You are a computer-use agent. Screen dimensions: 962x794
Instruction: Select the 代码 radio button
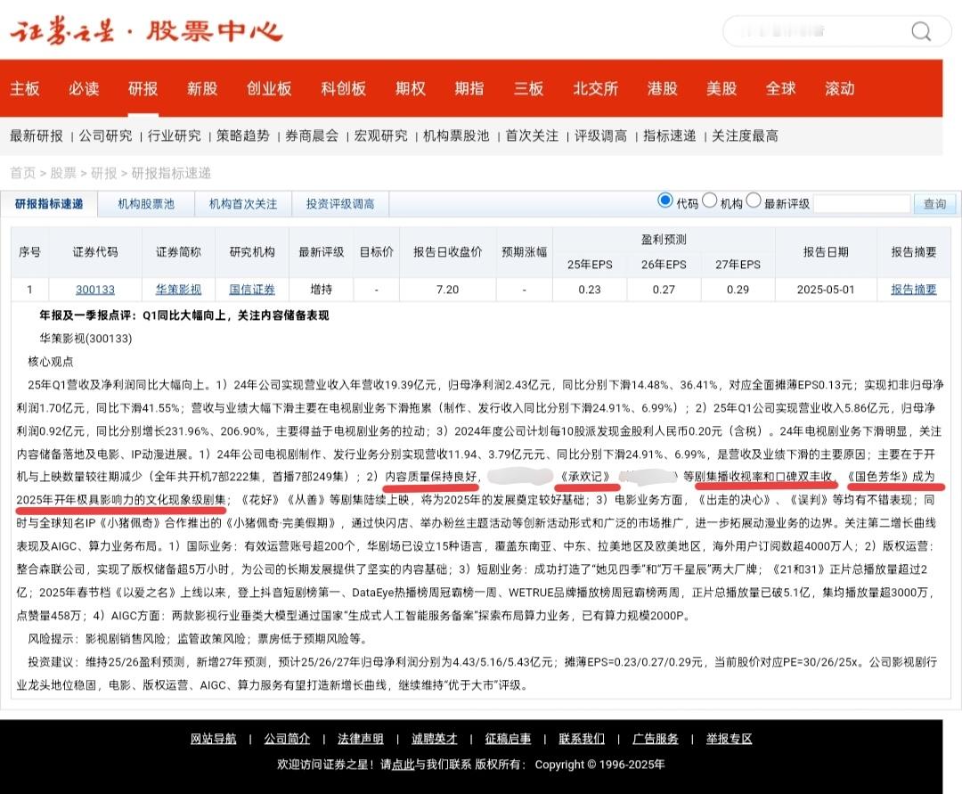click(x=665, y=201)
